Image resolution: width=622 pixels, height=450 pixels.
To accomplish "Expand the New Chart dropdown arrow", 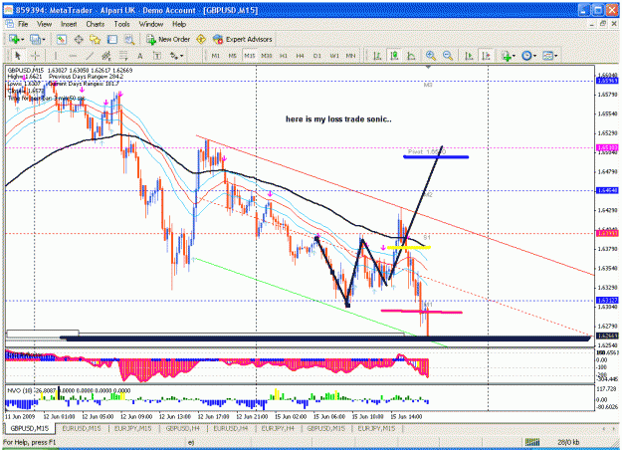I will coord(22,39).
